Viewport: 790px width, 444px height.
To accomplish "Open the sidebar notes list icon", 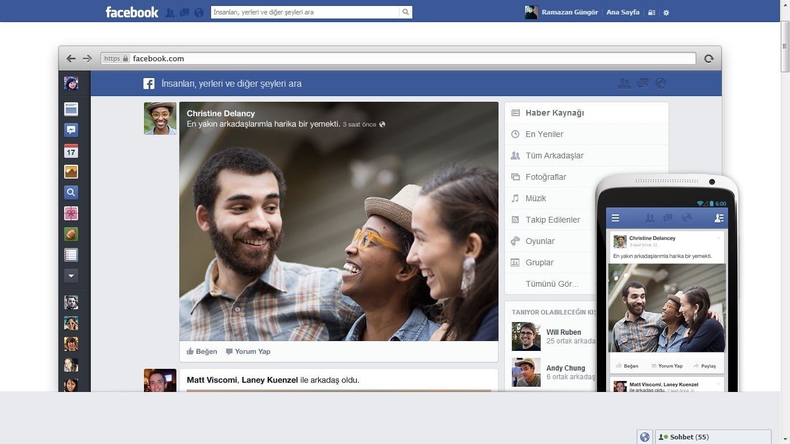I will [71, 255].
